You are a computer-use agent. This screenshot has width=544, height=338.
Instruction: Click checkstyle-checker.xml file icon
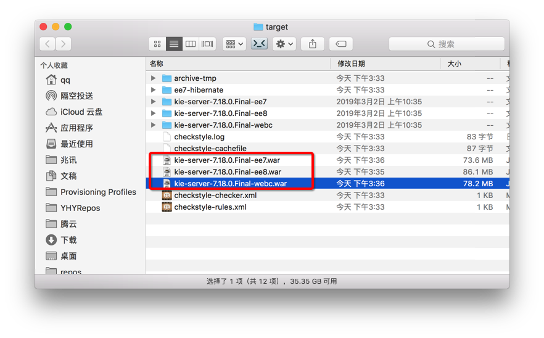pyautogui.click(x=167, y=196)
